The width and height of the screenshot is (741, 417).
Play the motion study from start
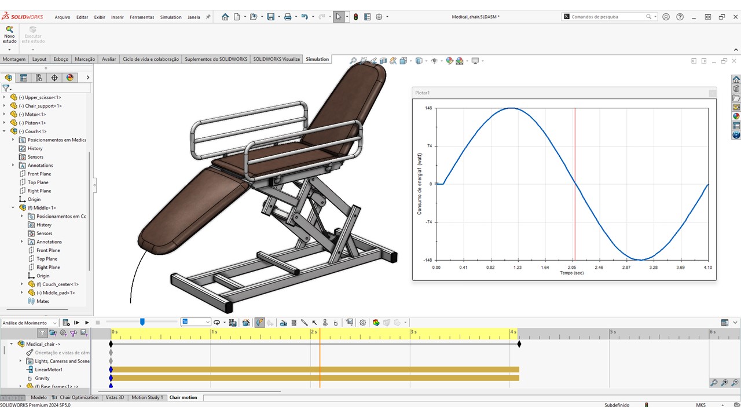[76, 323]
